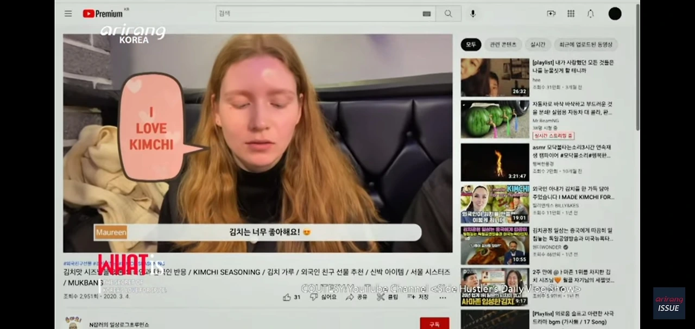
Task: Save the video with 저장
Action: (x=418, y=297)
